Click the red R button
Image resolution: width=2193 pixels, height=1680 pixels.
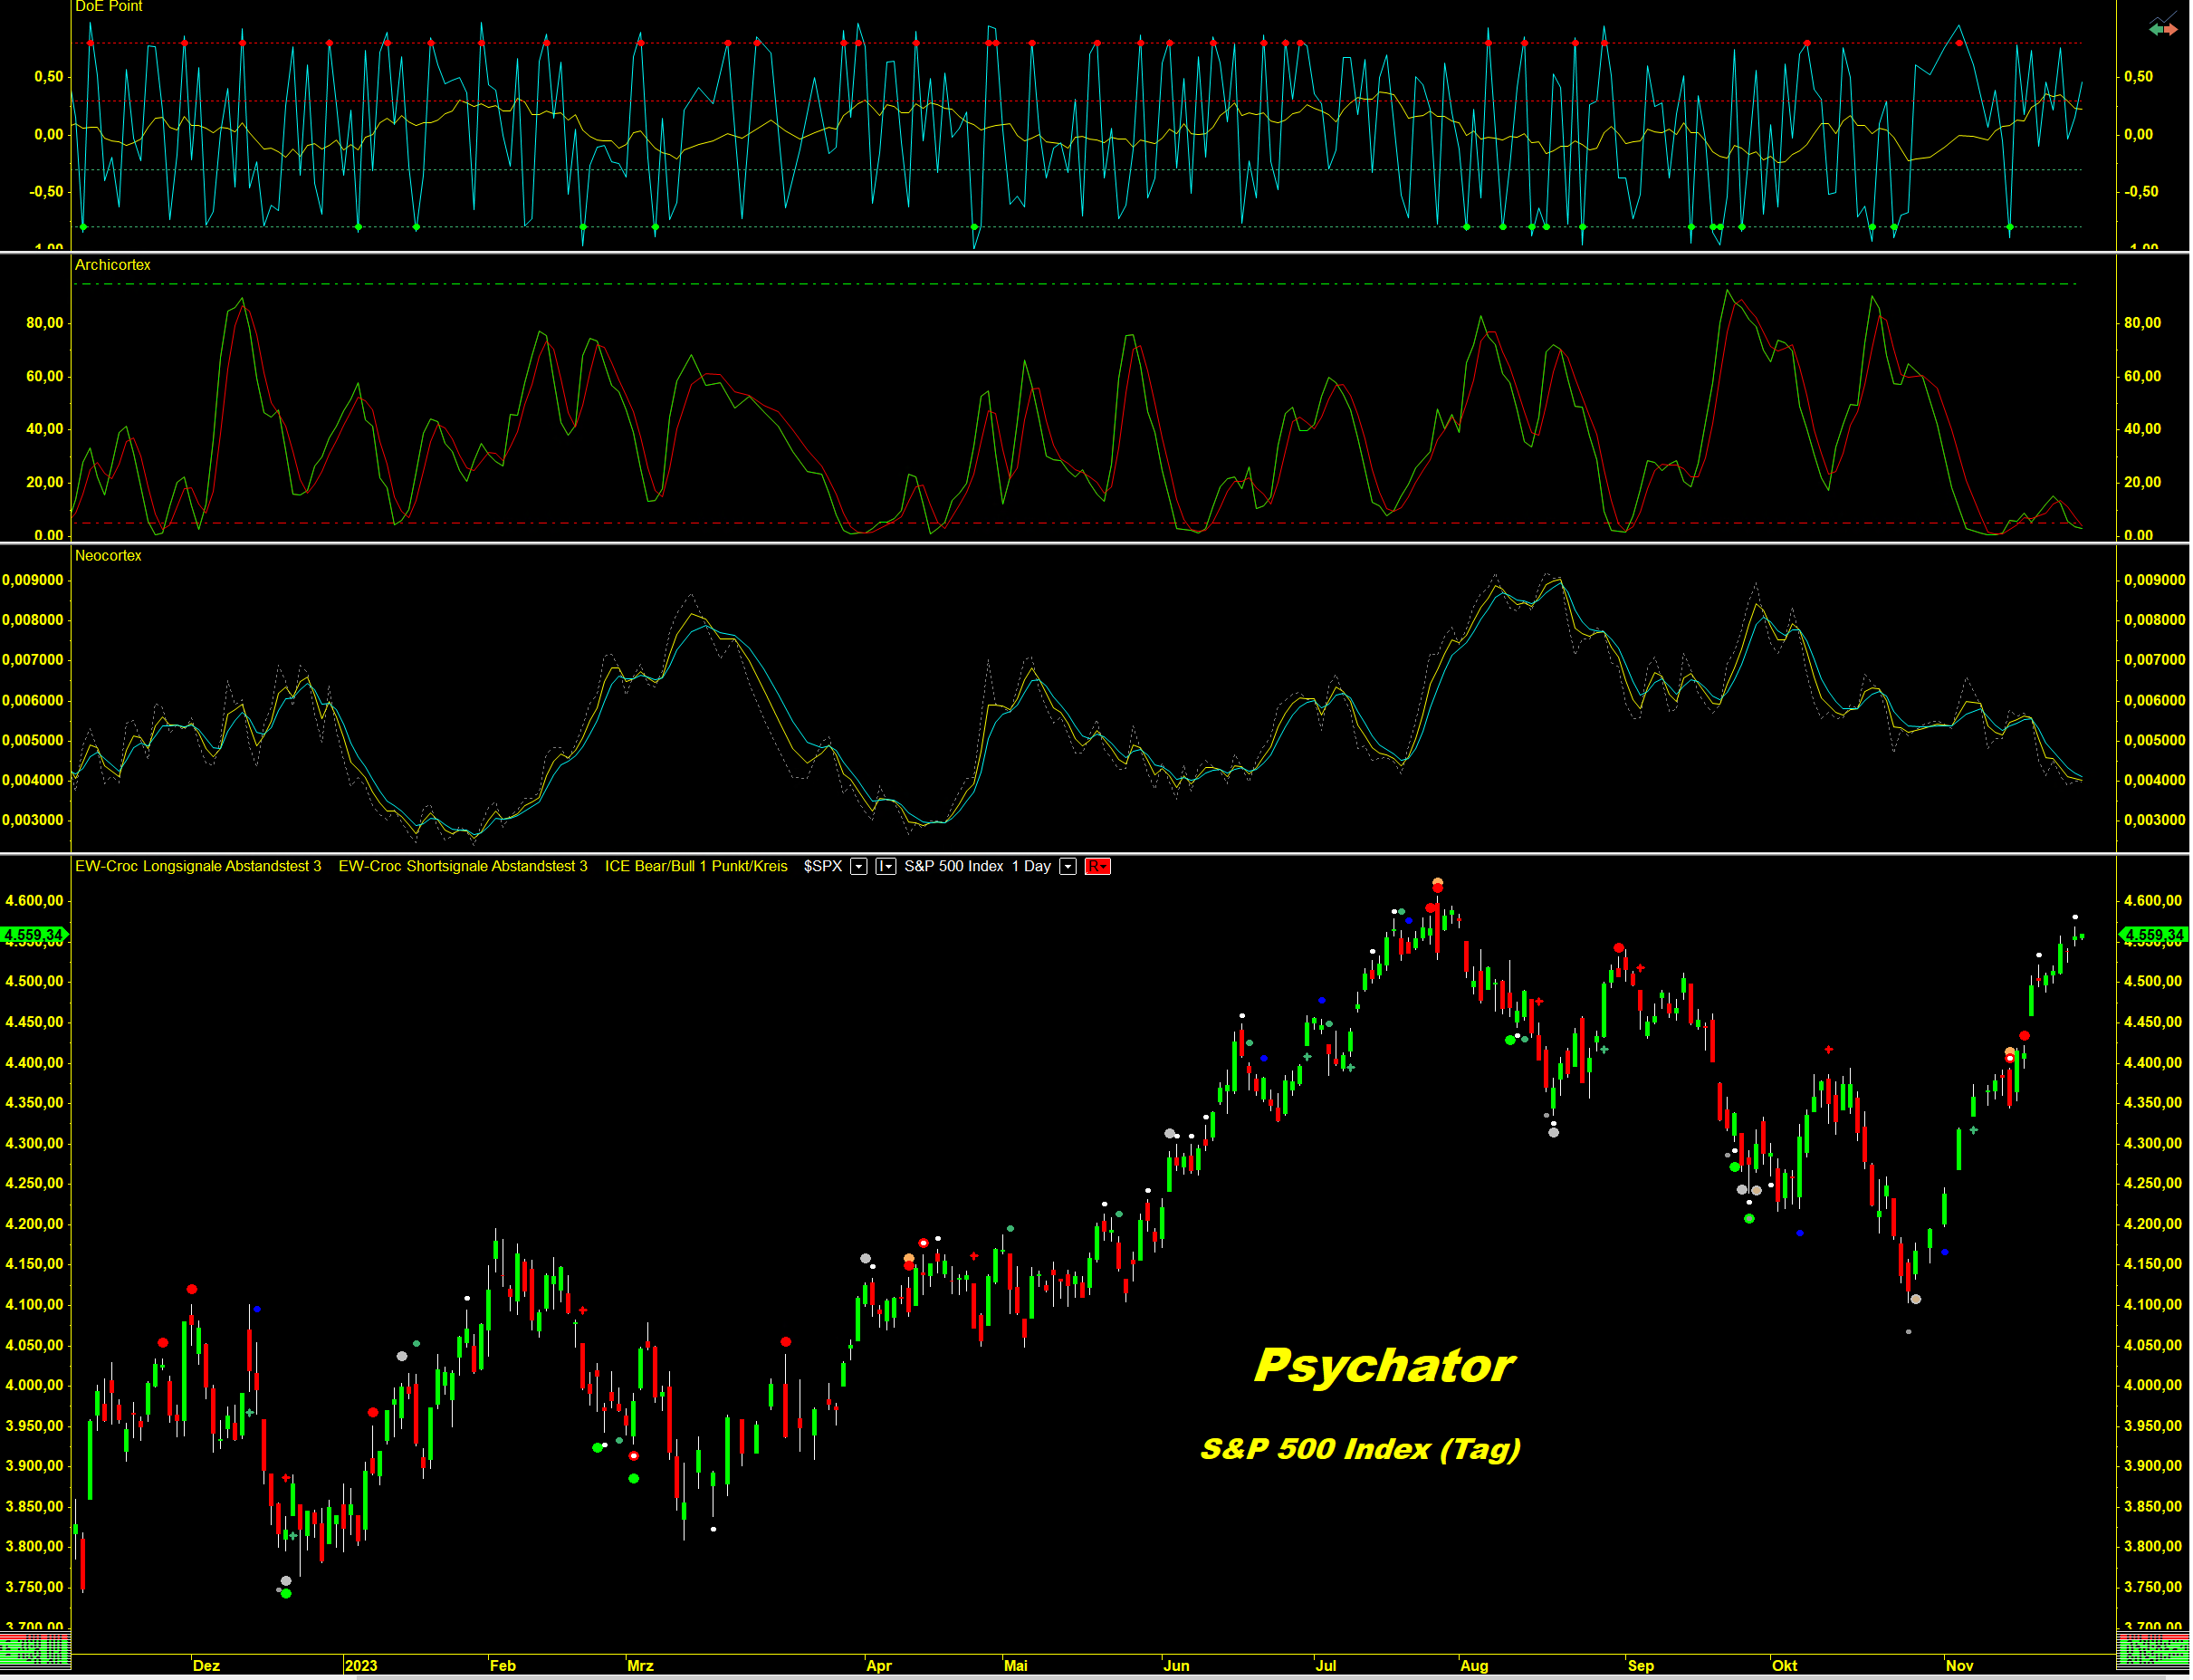[x=1097, y=867]
